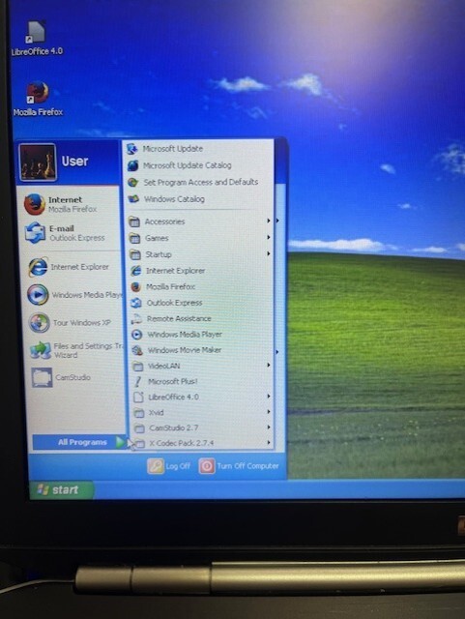This screenshot has height=619, width=465.
Task: Click the Outlook Express E-mail icon
Action: [36, 233]
